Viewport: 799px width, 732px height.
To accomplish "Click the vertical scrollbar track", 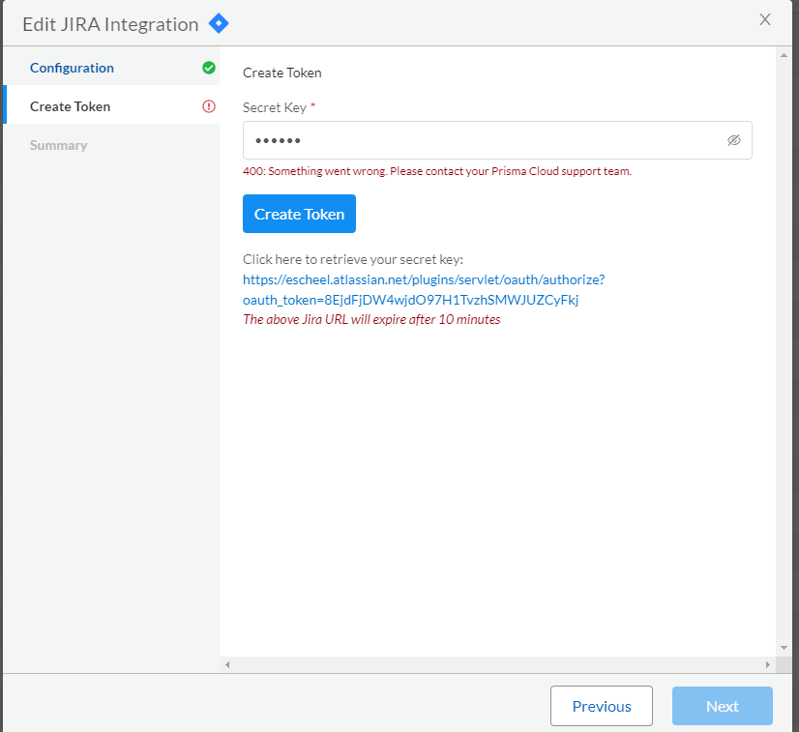I will point(784,348).
